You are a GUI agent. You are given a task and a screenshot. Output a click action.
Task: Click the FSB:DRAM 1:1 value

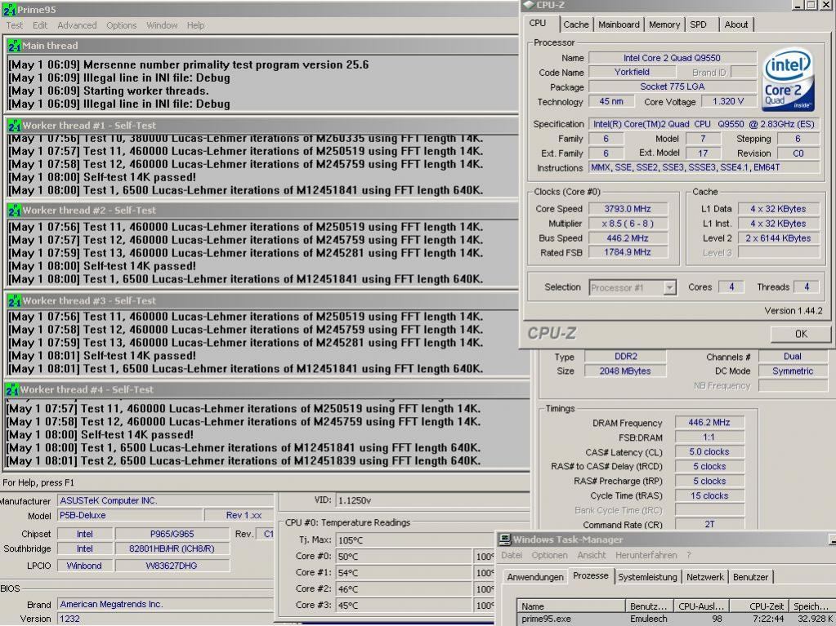pyautogui.click(x=709, y=437)
